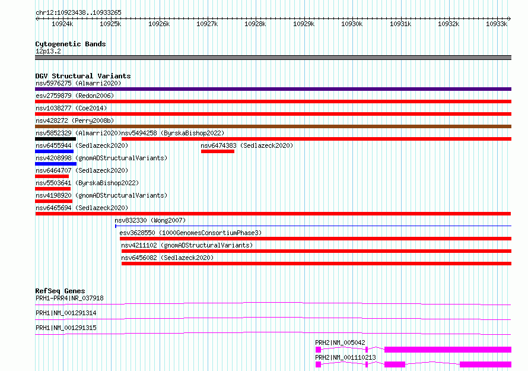Screen dimensions: 528x371
Task: Click the gray 12p13.2 cytogenetic band bar
Action: [x=273, y=58]
